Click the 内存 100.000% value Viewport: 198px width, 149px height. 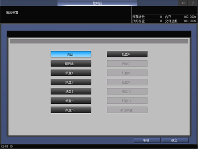tap(190, 17)
